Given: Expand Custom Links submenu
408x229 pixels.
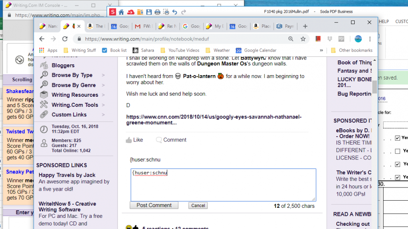Looking at the screenshot, I should 103,115.
